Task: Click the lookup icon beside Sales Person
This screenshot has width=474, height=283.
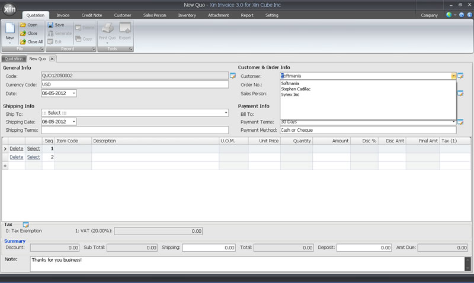Action: (460, 93)
